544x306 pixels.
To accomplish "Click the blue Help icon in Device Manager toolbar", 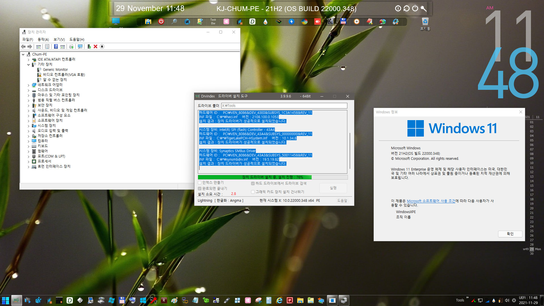I will click(x=56, y=46).
